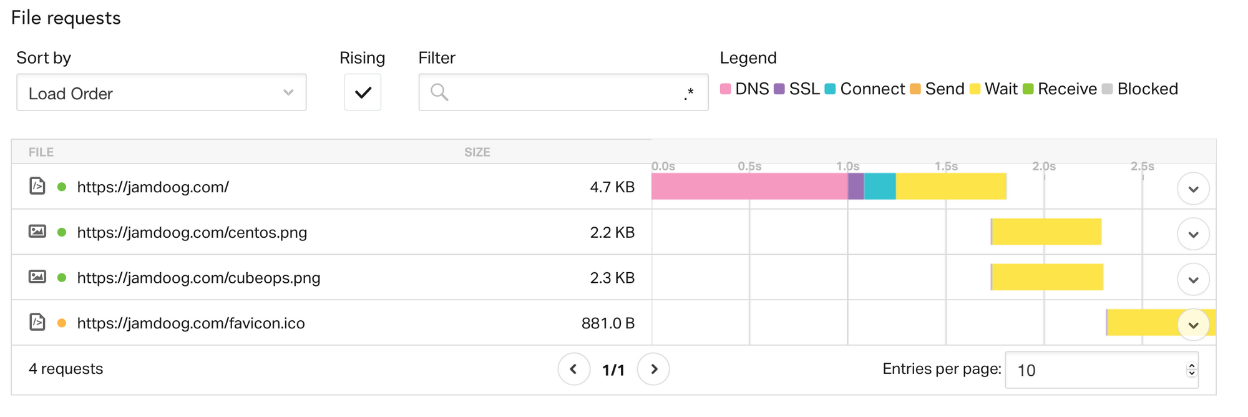Viewport: 1248px width, 417px height.
Task: Click the image icon for cubeops.png
Action: pos(37,277)
